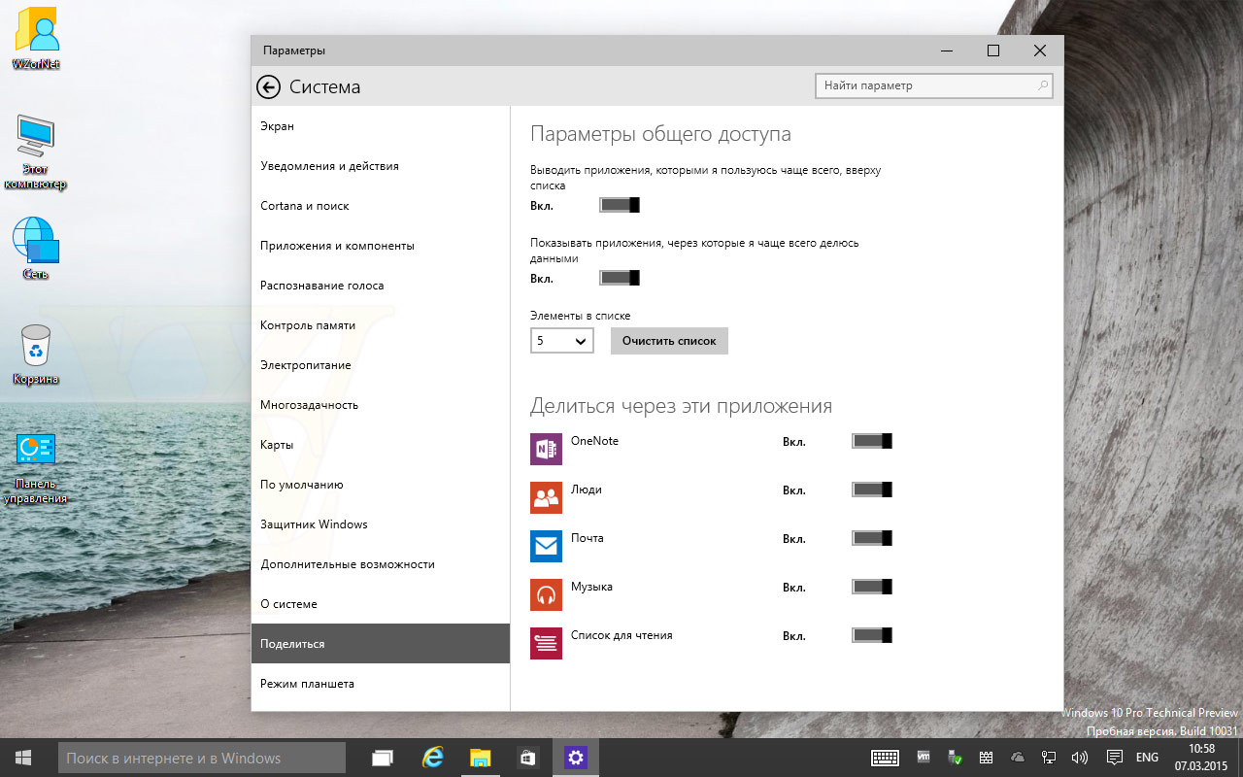Open Приложения и компоненты section

[380, 246]
